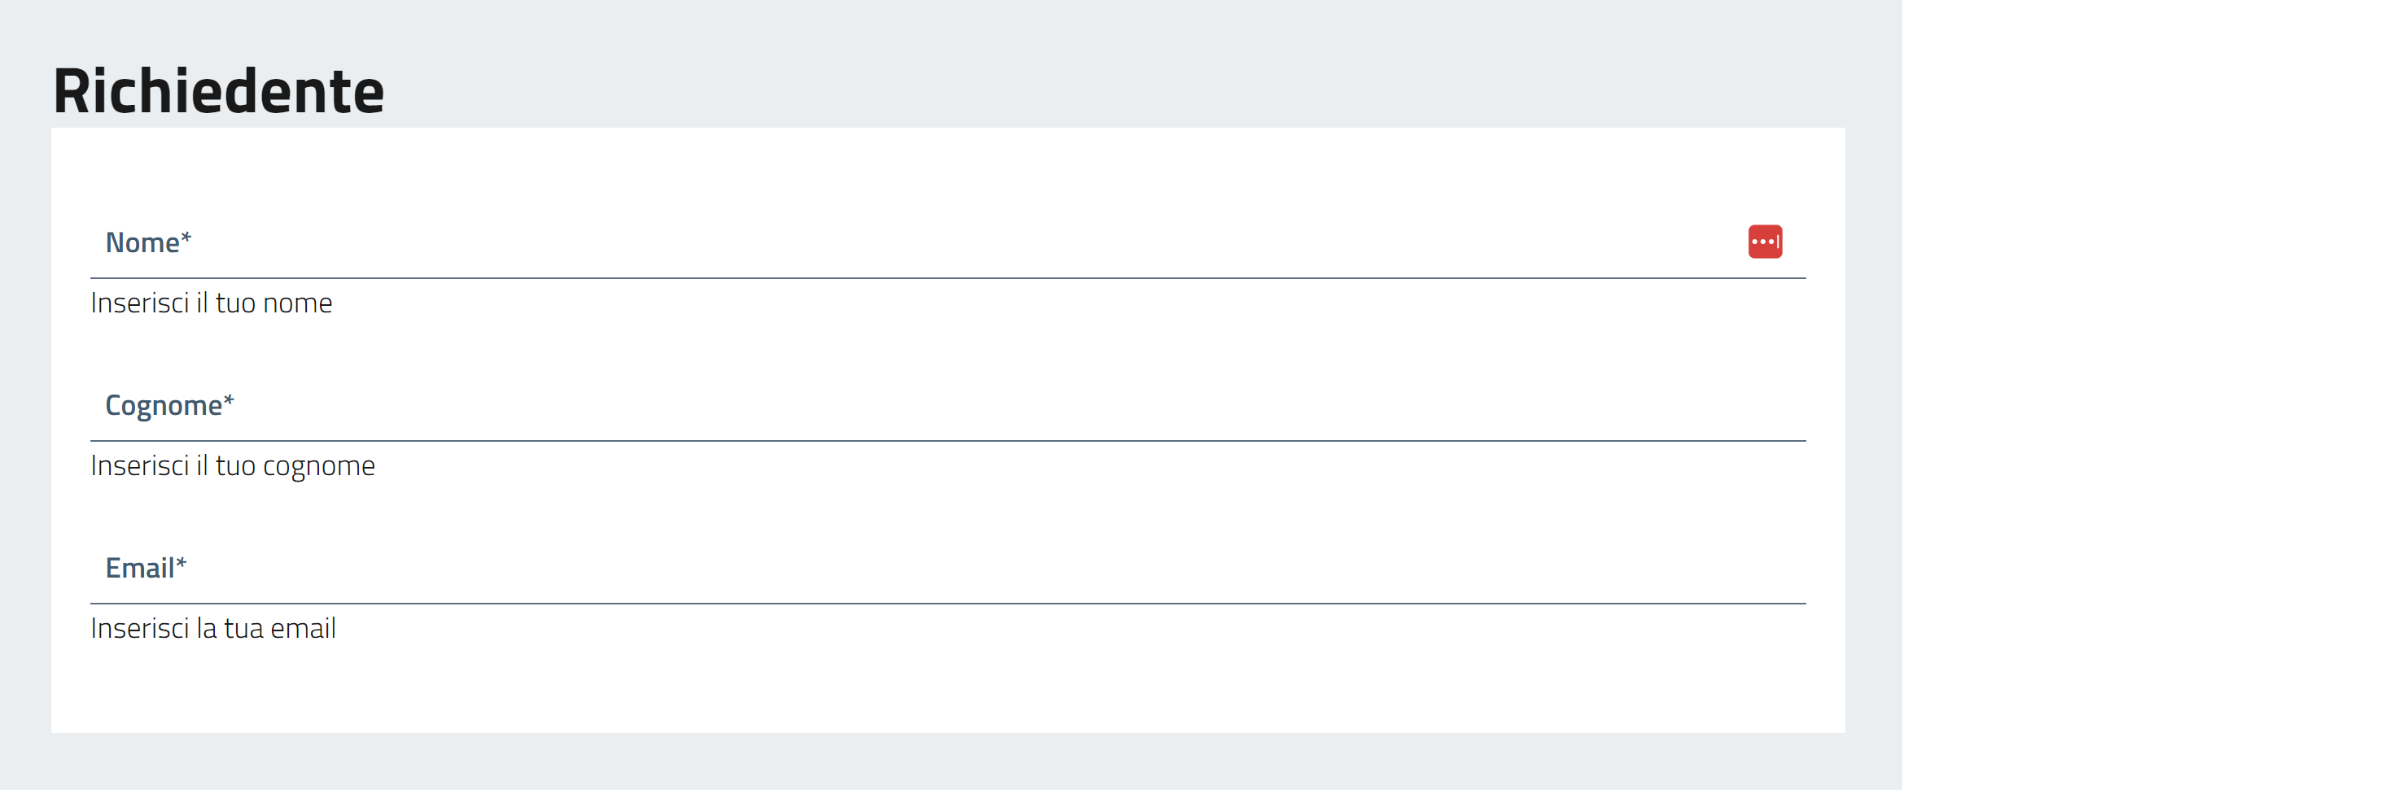Click the "Richiedente" section heading
Image resolution: width=2407 pixels, height=807 pixels.
coord(219,92)
